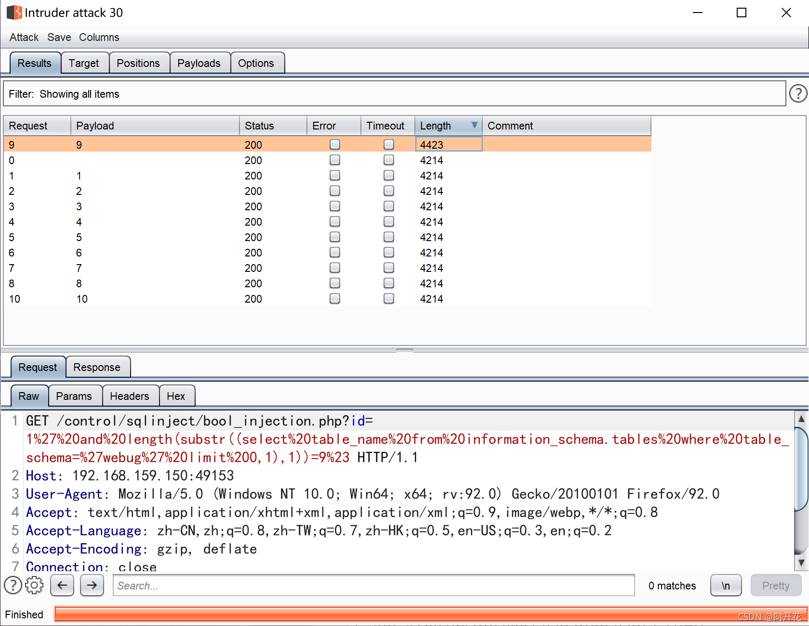Toggle Error checkbox for request 3
The height and width of the screenshot is (626, 809).
(335, 206)
